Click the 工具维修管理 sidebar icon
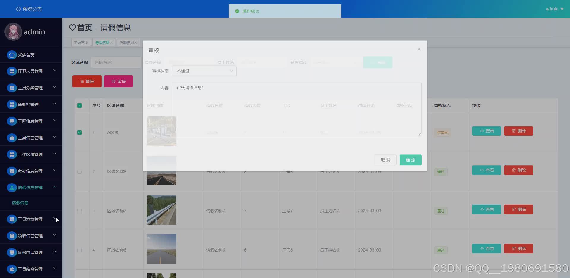 [12, 269]
